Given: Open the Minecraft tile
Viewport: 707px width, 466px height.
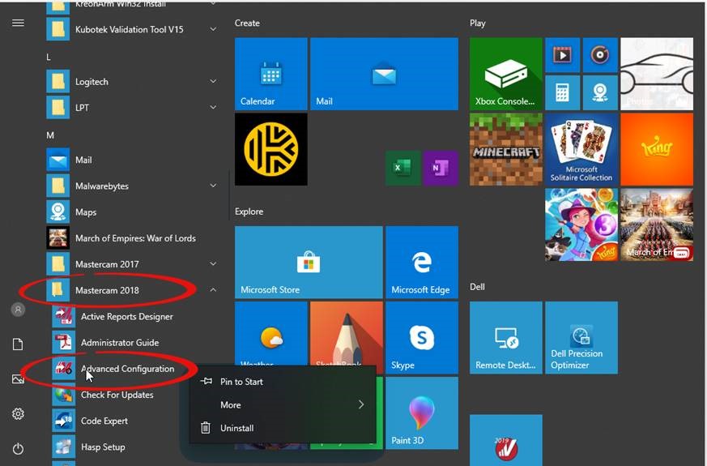Looking at the screenshot, I should pyautogui.click(x=506, y=149).
